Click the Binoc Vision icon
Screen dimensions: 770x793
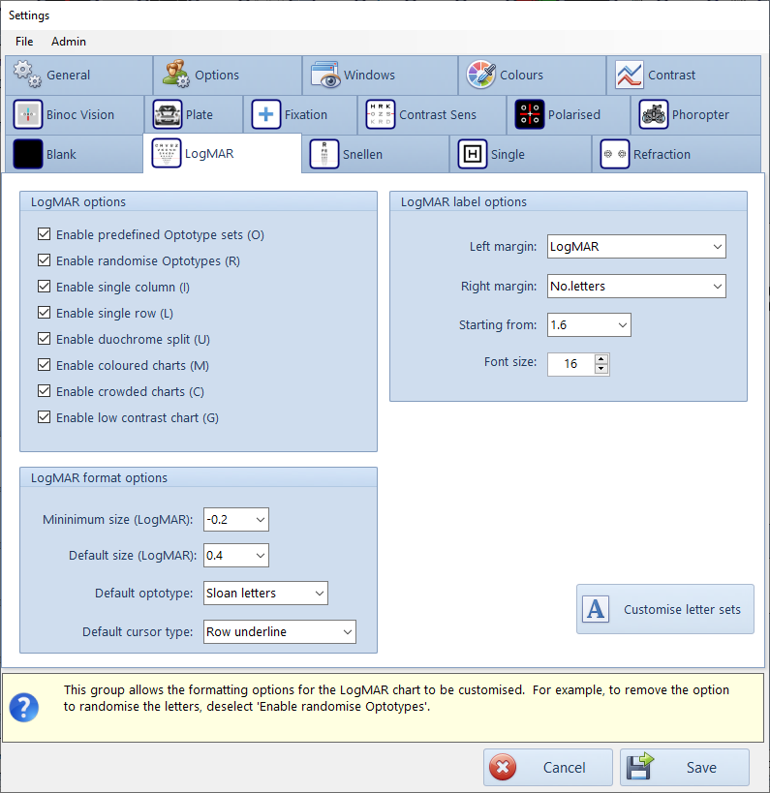(x=28, y=114)
